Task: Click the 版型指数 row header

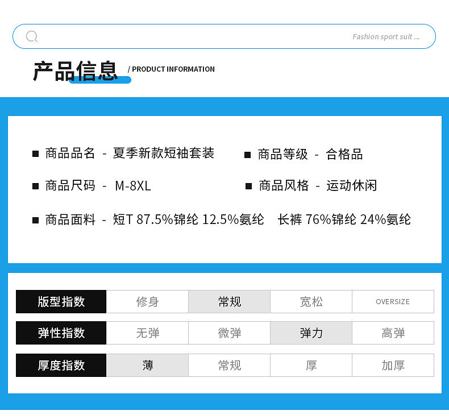Action: point(61,301)
